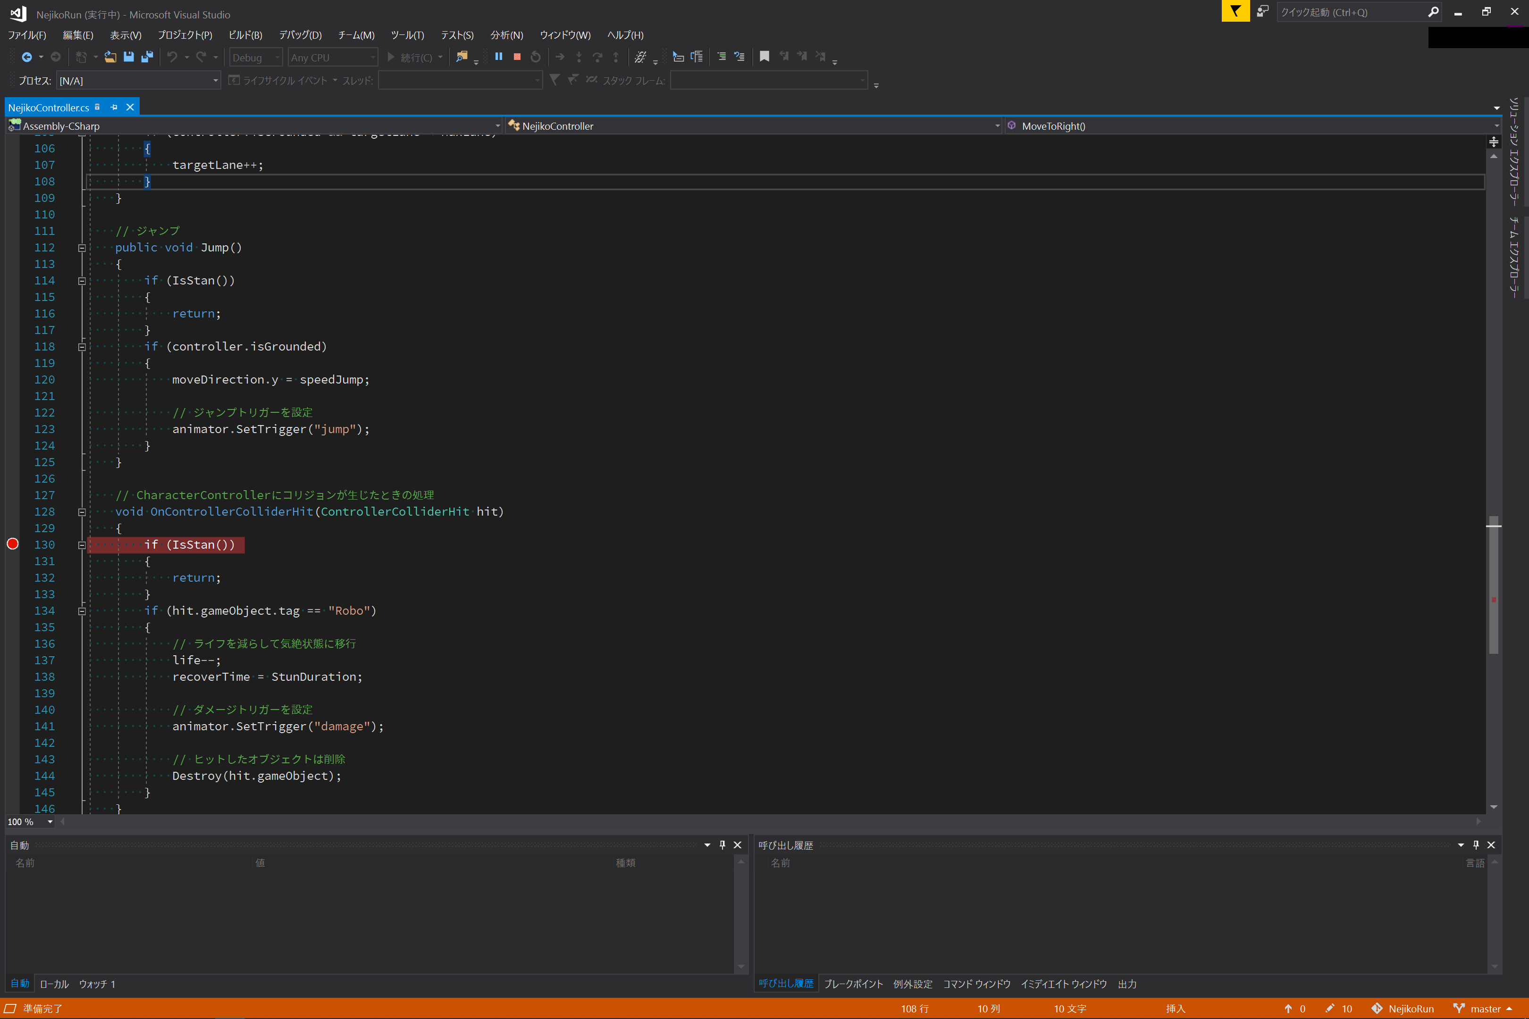Open the Any CPU platform dropdown
Image resolution: width=1529 pixels, height=1019 pixels.
pos(332,57)
